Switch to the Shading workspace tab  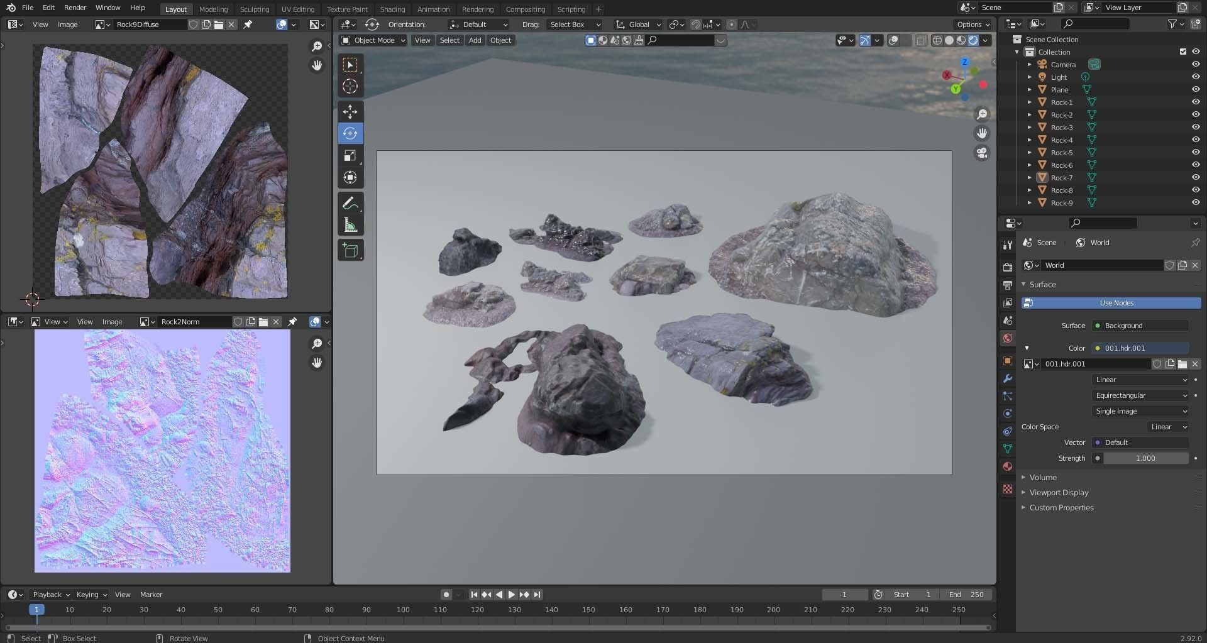392,9
